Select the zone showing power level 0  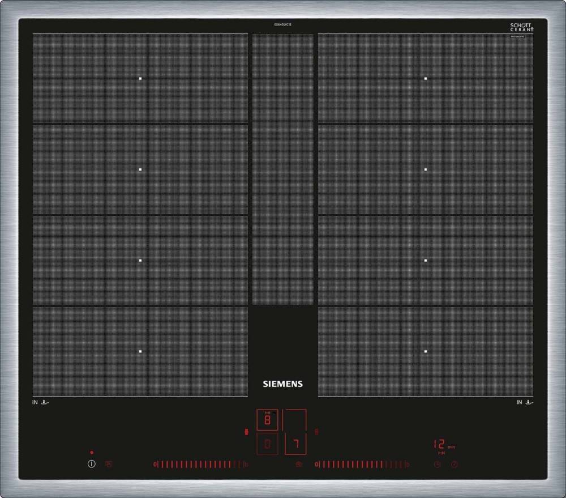tap(268, 444)
